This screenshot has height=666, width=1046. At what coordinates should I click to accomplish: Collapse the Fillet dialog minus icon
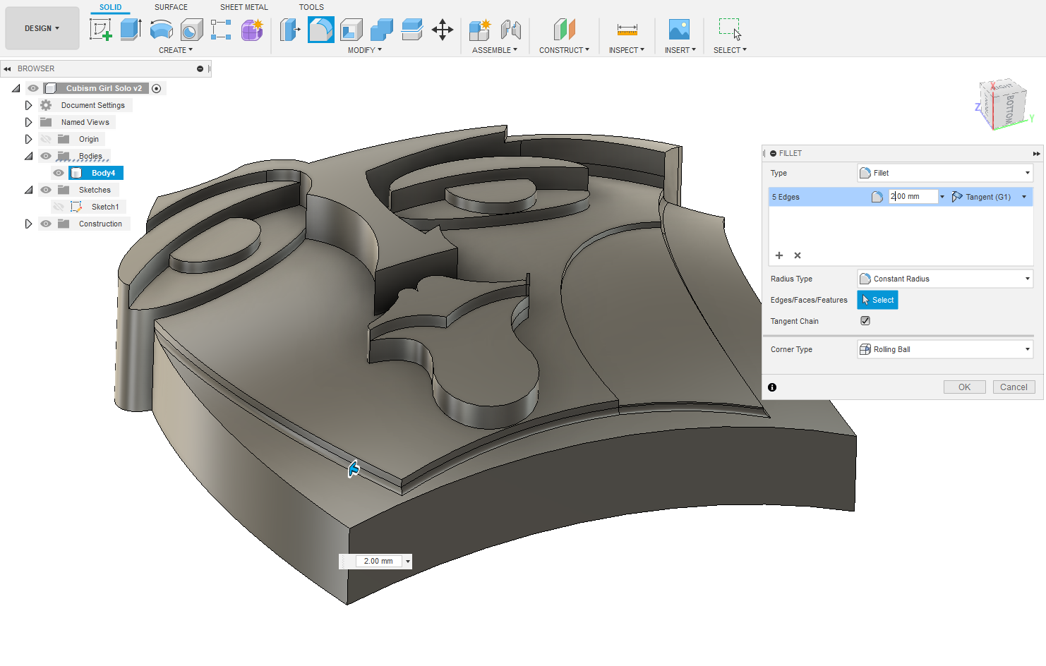pos(773,153)
